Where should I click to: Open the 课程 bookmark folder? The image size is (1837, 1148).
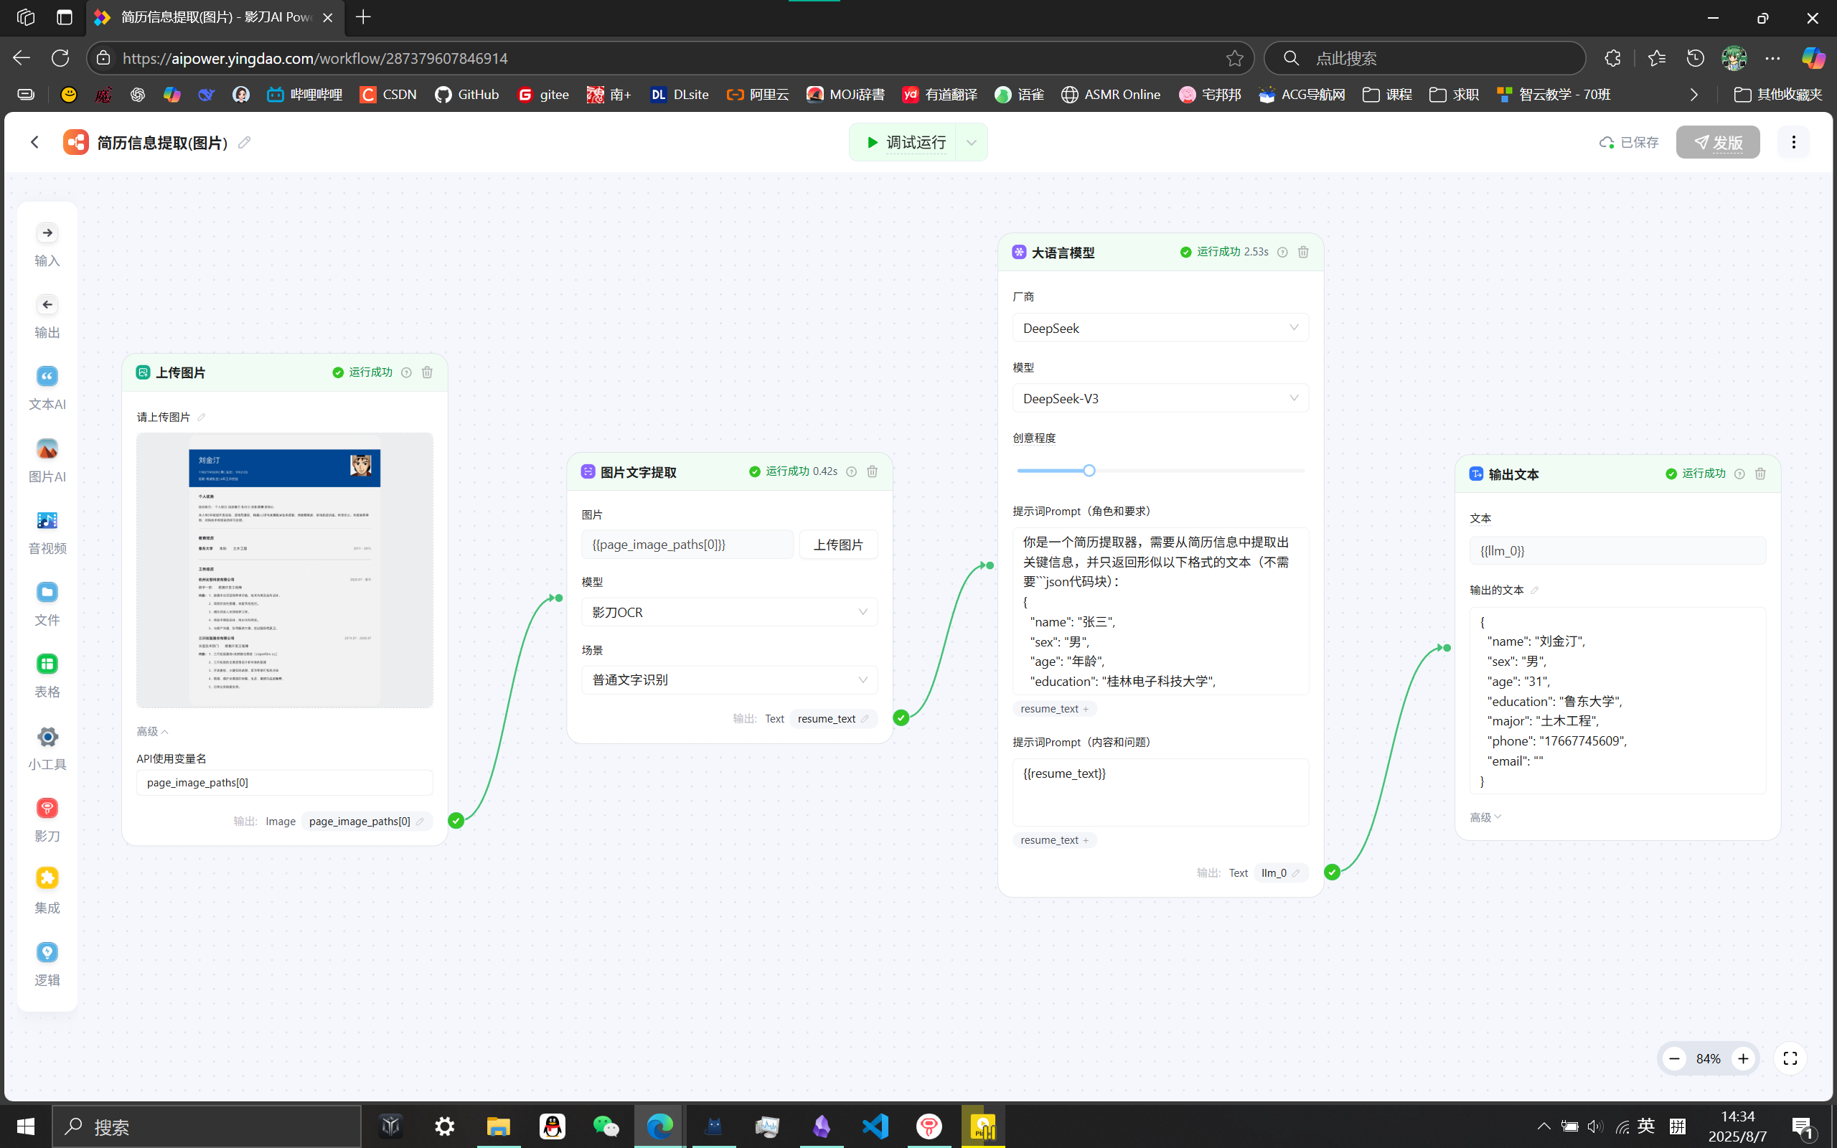tap(1387, 94)
